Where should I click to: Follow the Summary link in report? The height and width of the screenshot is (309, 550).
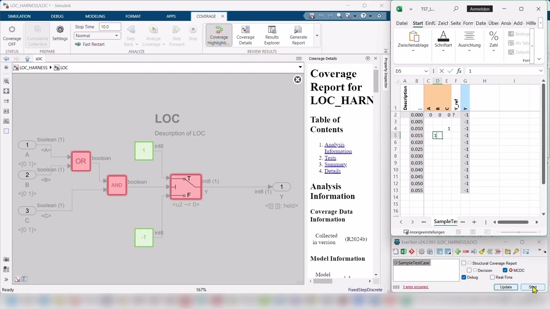pos(336,164)
